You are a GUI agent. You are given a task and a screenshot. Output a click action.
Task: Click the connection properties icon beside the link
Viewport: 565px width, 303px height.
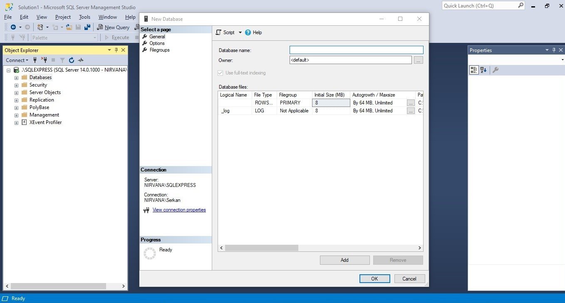(x=146, y=210)
